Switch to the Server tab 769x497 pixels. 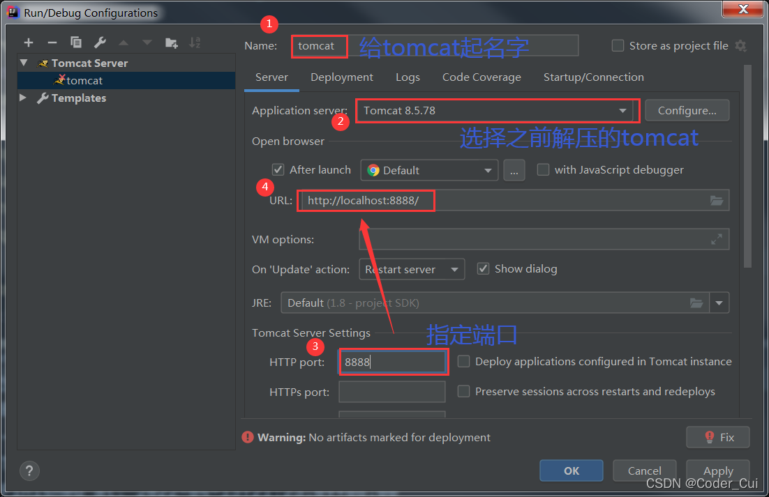(271, 77)
